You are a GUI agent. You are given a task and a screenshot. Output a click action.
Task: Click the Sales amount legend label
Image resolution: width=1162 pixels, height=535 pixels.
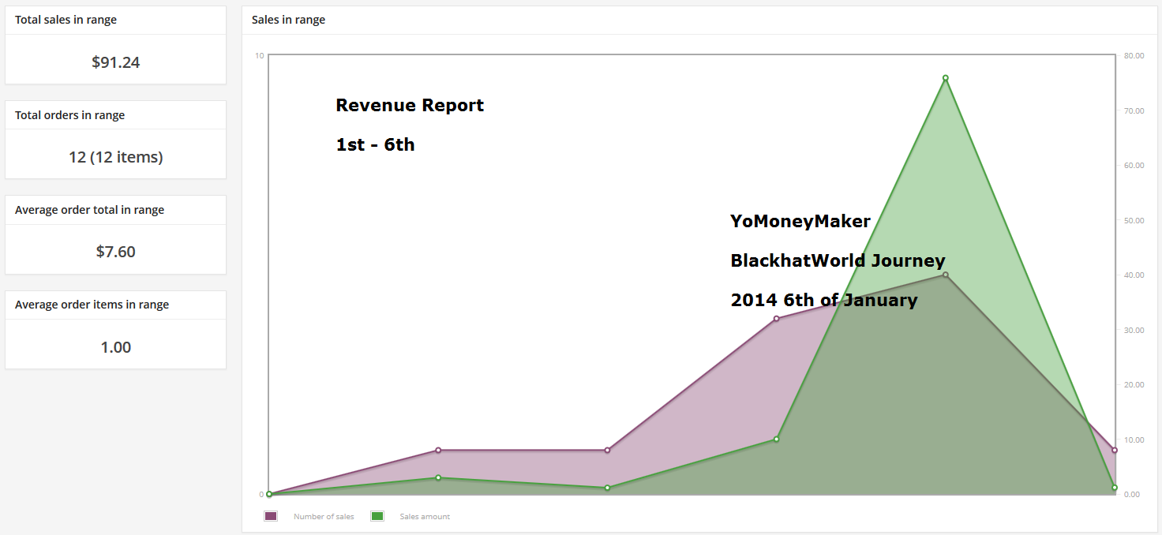point(425,517)
